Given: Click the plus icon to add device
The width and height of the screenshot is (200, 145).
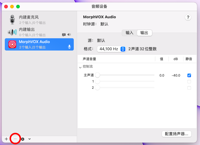Looking at the screenshot, I should (x=6, y=139).
